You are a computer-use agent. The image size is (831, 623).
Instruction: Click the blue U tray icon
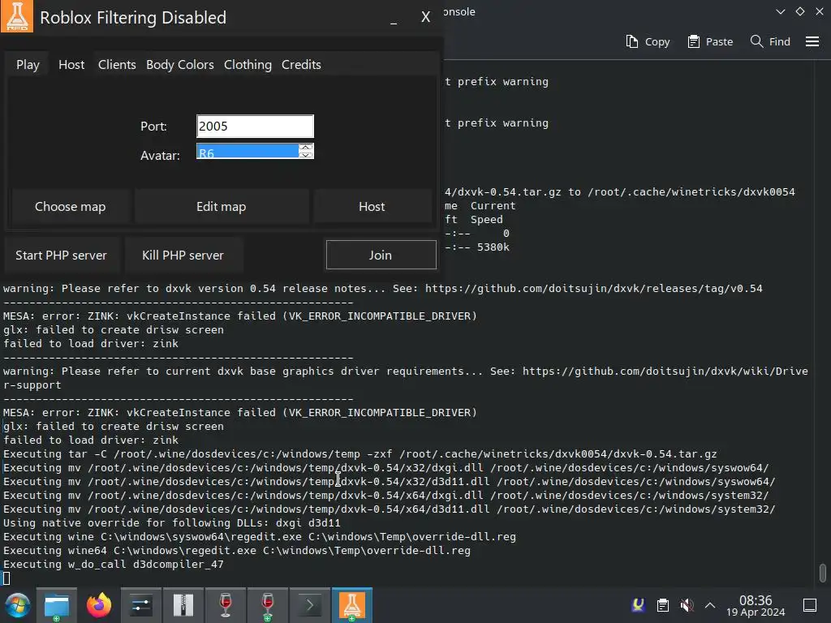[x=639, y=605]
